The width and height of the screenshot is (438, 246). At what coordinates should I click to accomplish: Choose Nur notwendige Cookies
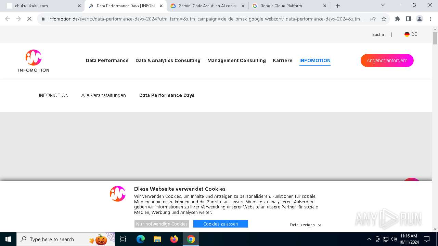[x=162, y=224]
